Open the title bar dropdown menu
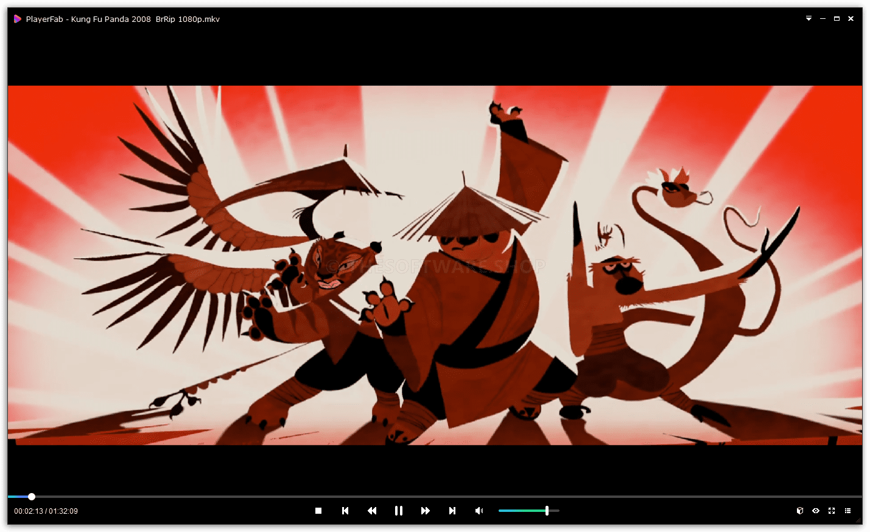The image size is (870, 532). click(809, 19)
